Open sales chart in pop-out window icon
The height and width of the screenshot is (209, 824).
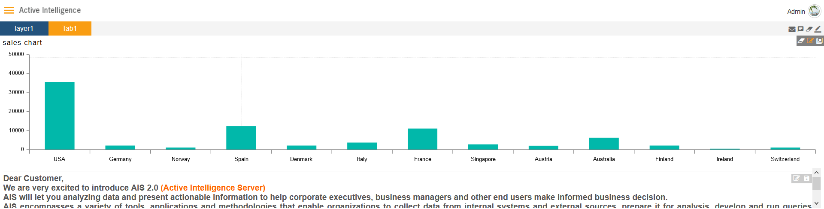[x=819, y=41]
